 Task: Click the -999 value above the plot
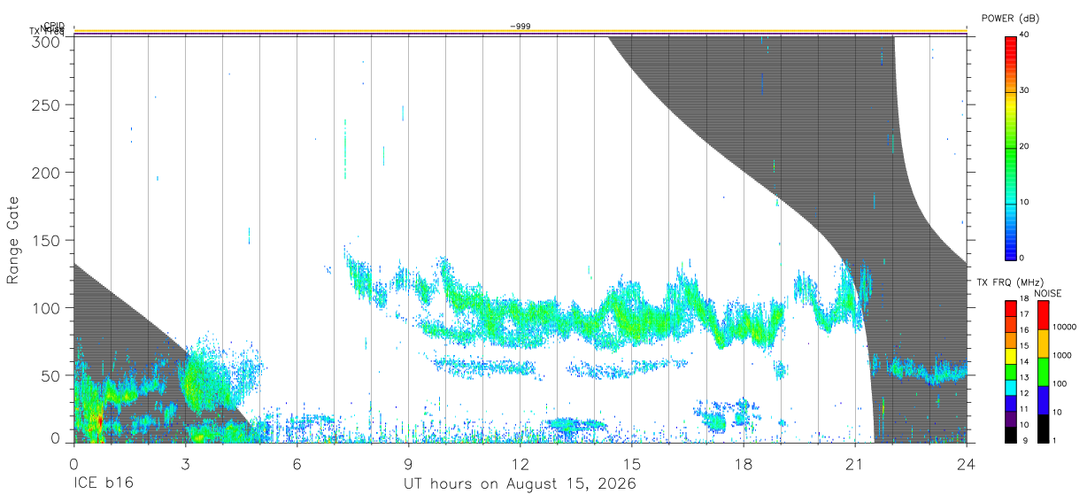(x=520, y=27)
